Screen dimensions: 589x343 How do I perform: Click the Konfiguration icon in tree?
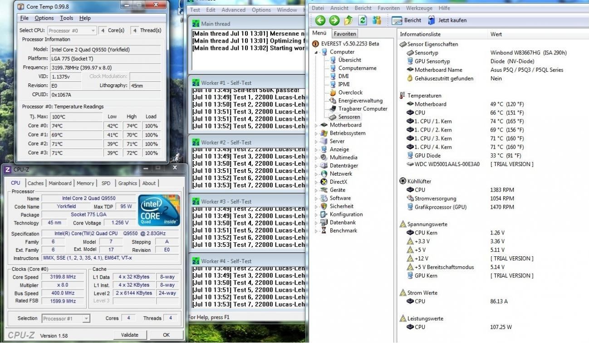[x=324, y=215]
